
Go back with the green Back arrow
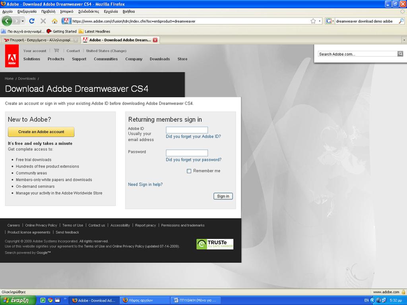click(x=7, y=21)
